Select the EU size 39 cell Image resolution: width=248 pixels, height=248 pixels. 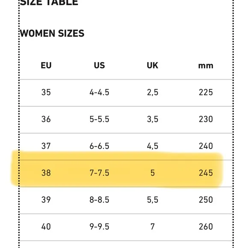pyautogui.click(x=46, y=200)
